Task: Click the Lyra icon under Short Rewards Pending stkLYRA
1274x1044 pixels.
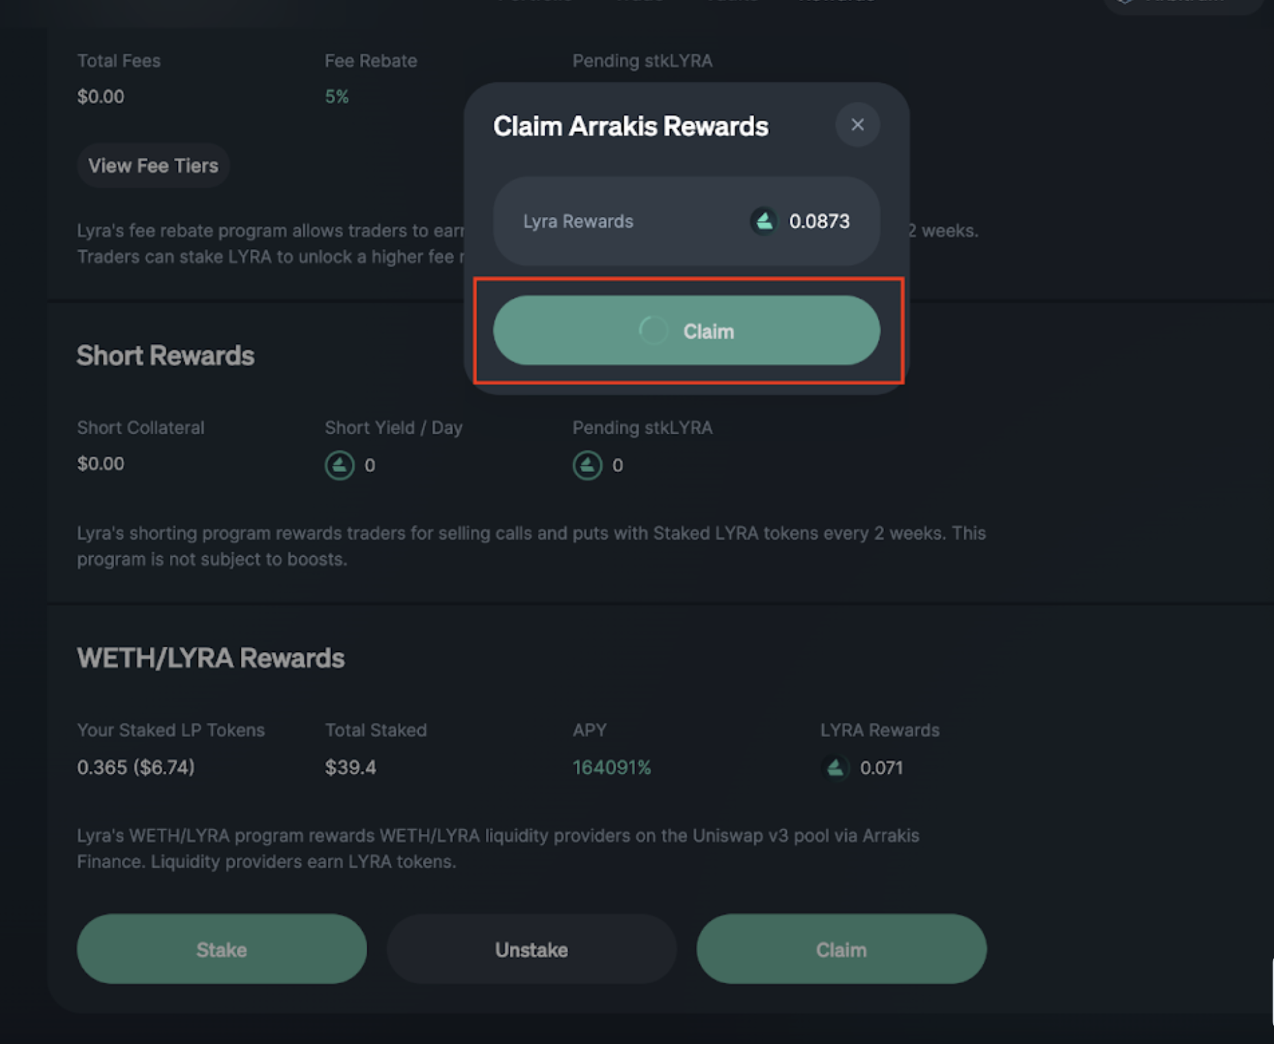Action: pos(587,465)
